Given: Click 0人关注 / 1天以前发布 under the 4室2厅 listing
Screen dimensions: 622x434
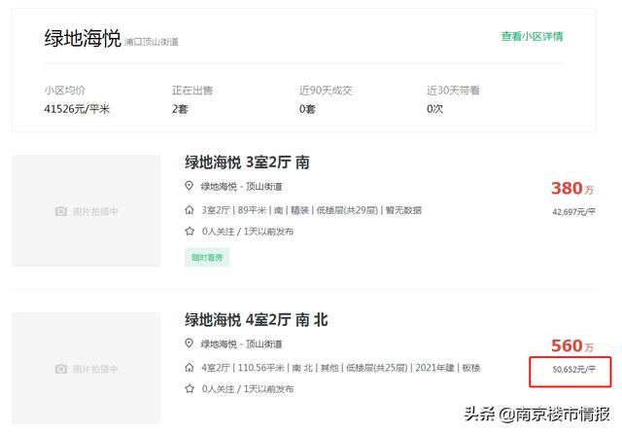Looking at the screenshot, I should 248,388.
